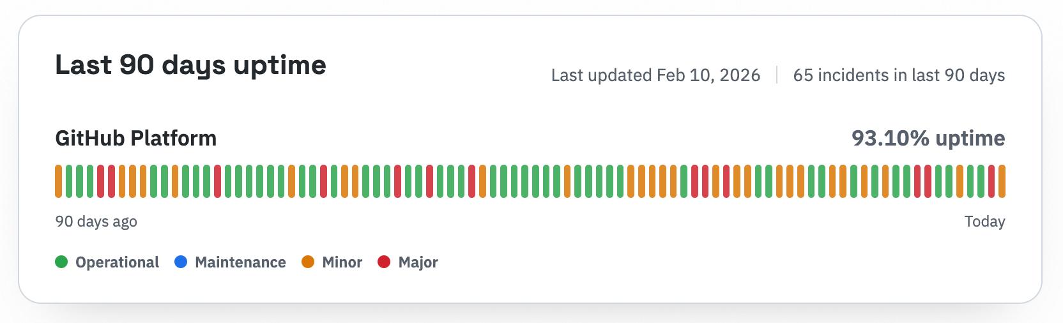Select the second-oldest day's green uptime bar

(x=69, y=181)
